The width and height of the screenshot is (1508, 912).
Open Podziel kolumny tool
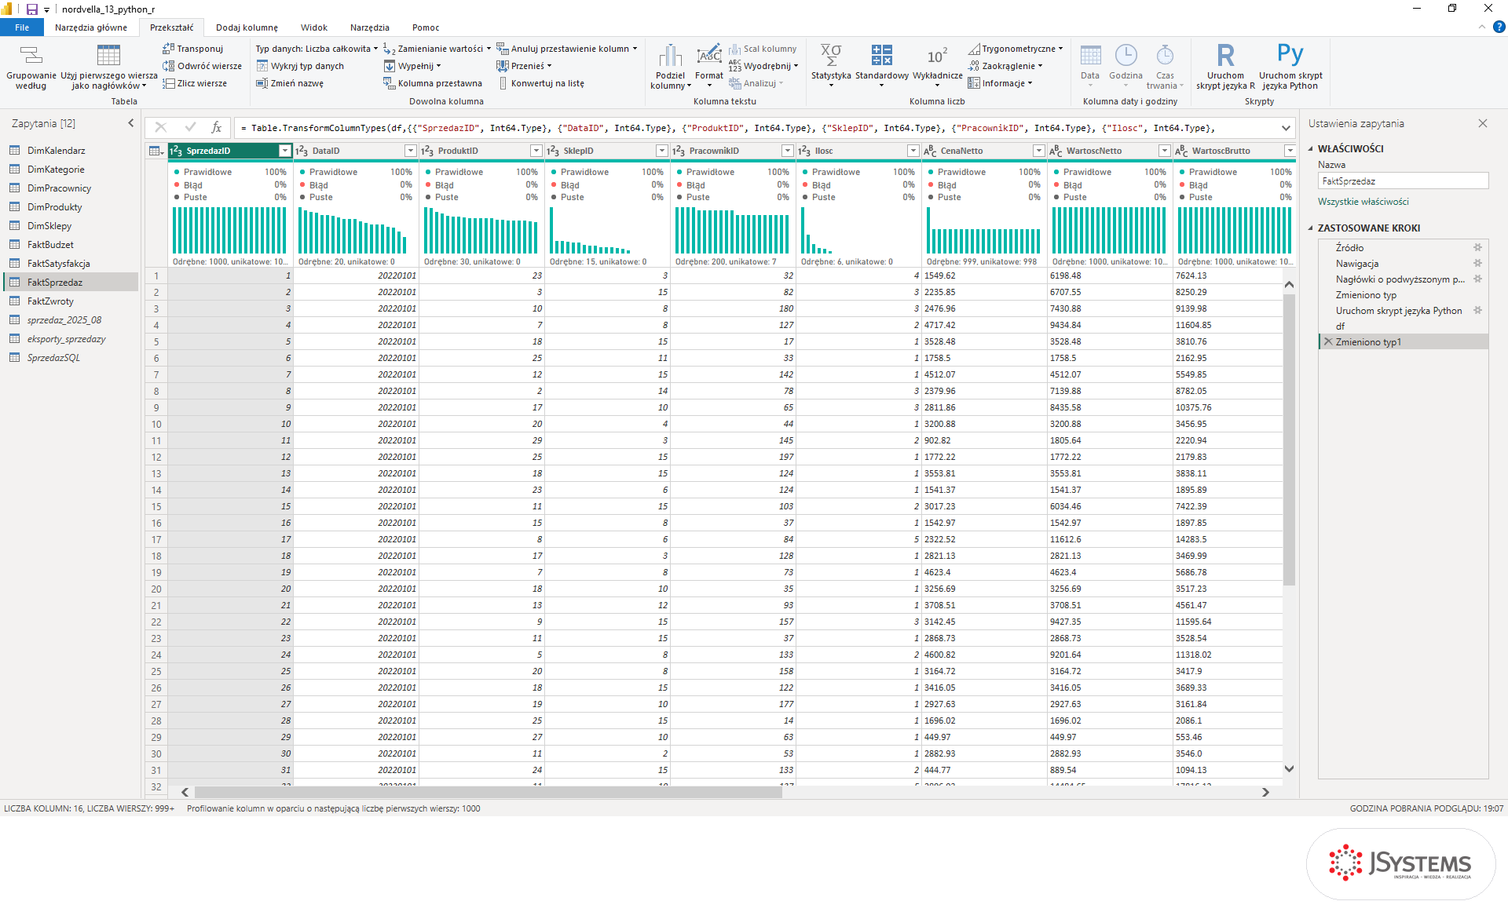tap(670, 67)
